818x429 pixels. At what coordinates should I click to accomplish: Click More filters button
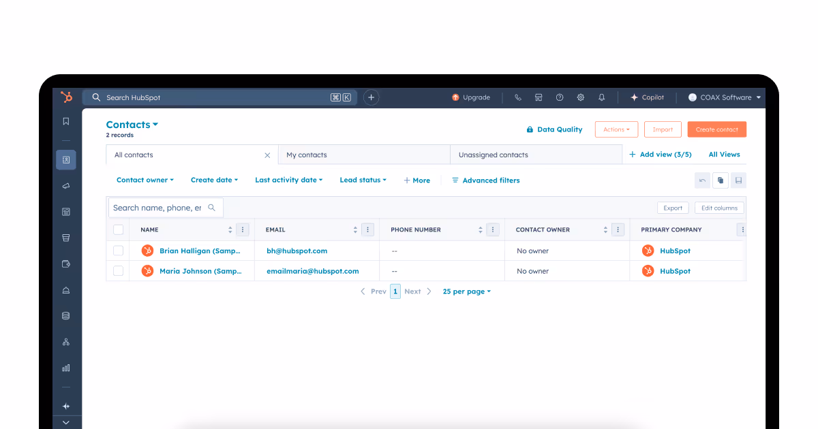pos(417,180)
